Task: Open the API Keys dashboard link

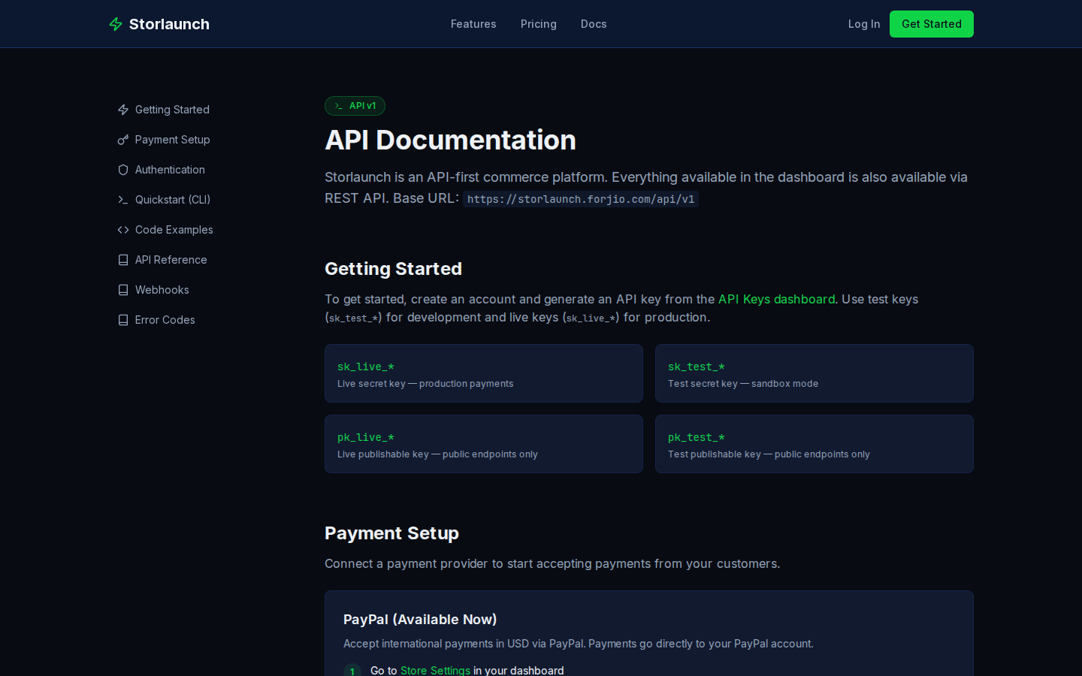Action: tap(776, 299)
